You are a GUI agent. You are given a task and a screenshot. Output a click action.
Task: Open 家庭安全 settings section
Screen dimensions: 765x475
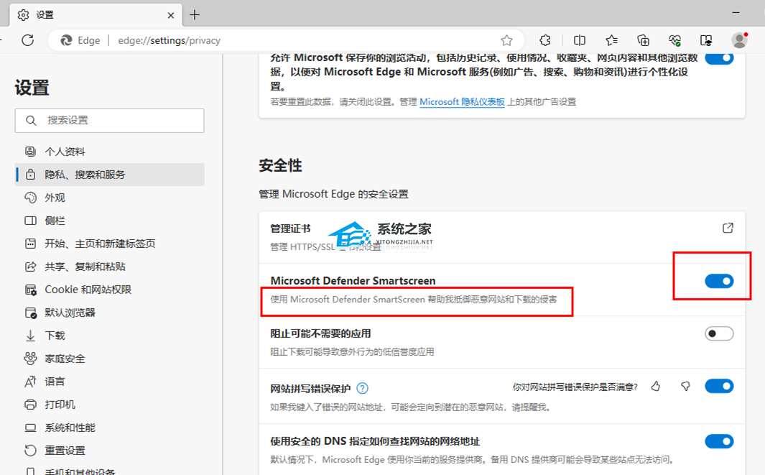pos(109,359)
